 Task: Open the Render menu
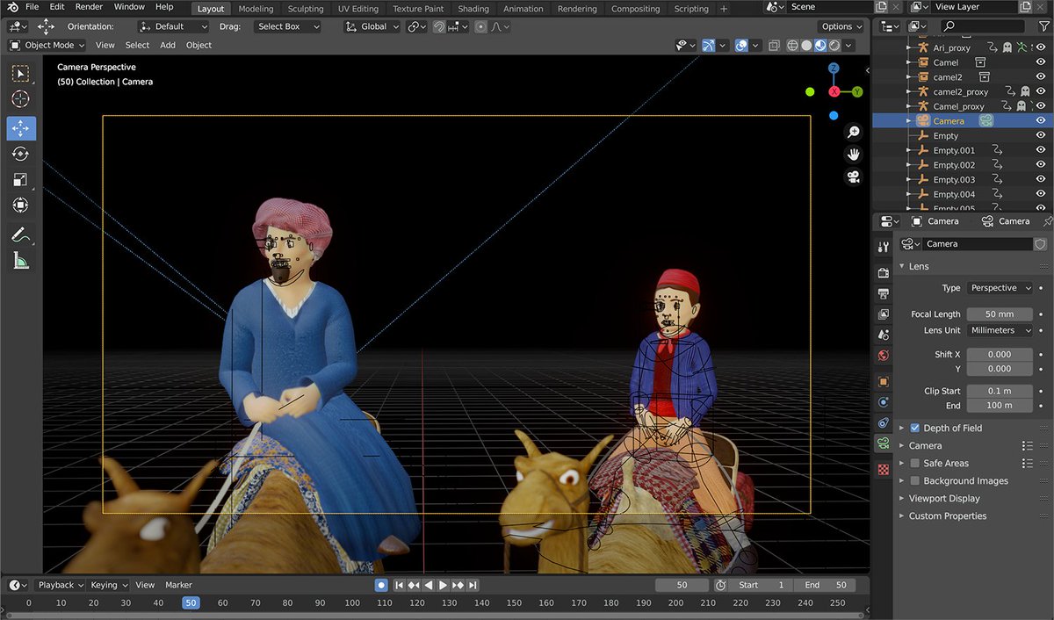pos(89,7)
